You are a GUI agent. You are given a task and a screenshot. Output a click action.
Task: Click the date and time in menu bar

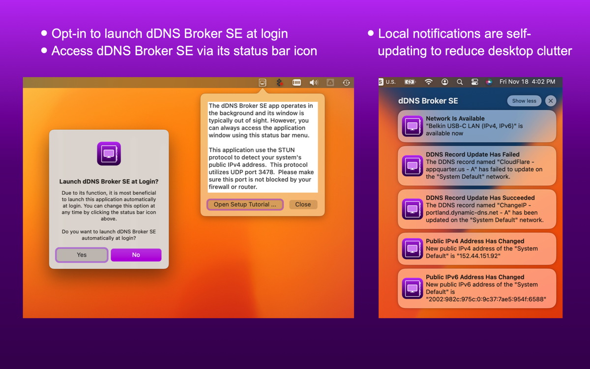click(x=527, y=82)
